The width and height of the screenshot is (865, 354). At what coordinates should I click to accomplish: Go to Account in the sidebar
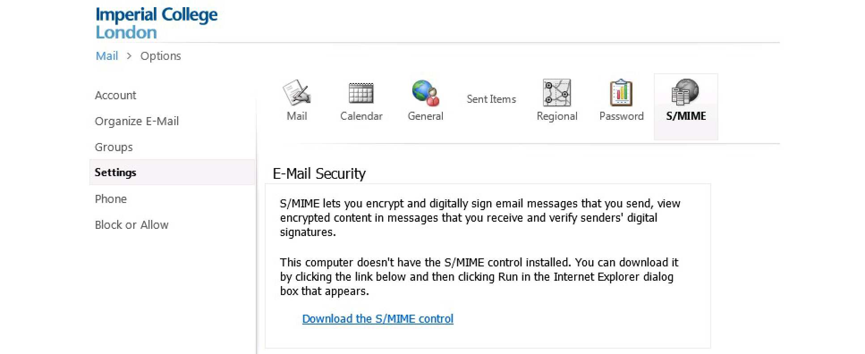(x=115, y=95)
